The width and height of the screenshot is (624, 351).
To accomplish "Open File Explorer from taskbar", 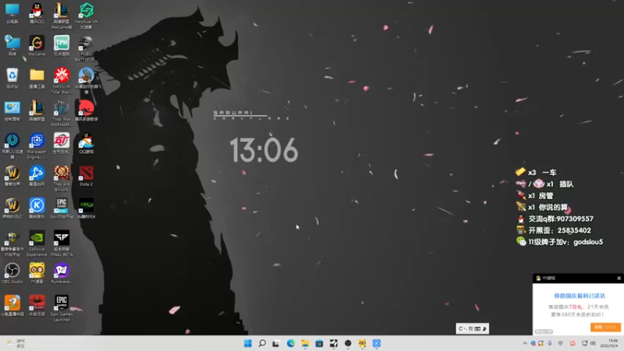I will [x=305, y=343].
